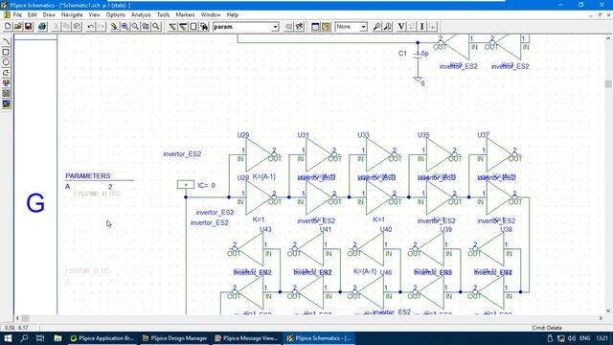Select the Draw Circle tool
The width and height of the screenshot is (613, 345).
pos(7,62)
